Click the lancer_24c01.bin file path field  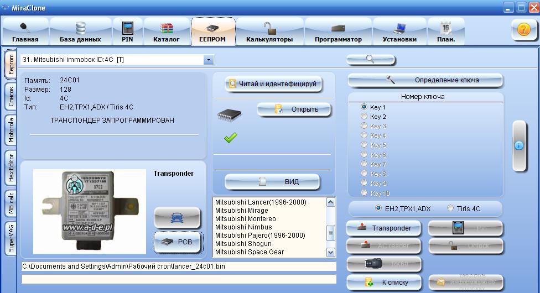179,266
